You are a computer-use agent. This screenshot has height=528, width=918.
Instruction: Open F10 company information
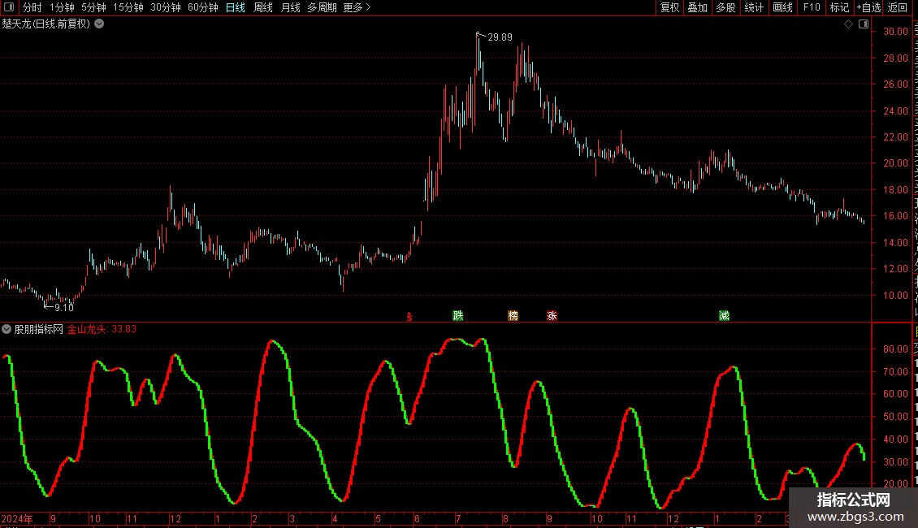[x=812, y=7]
